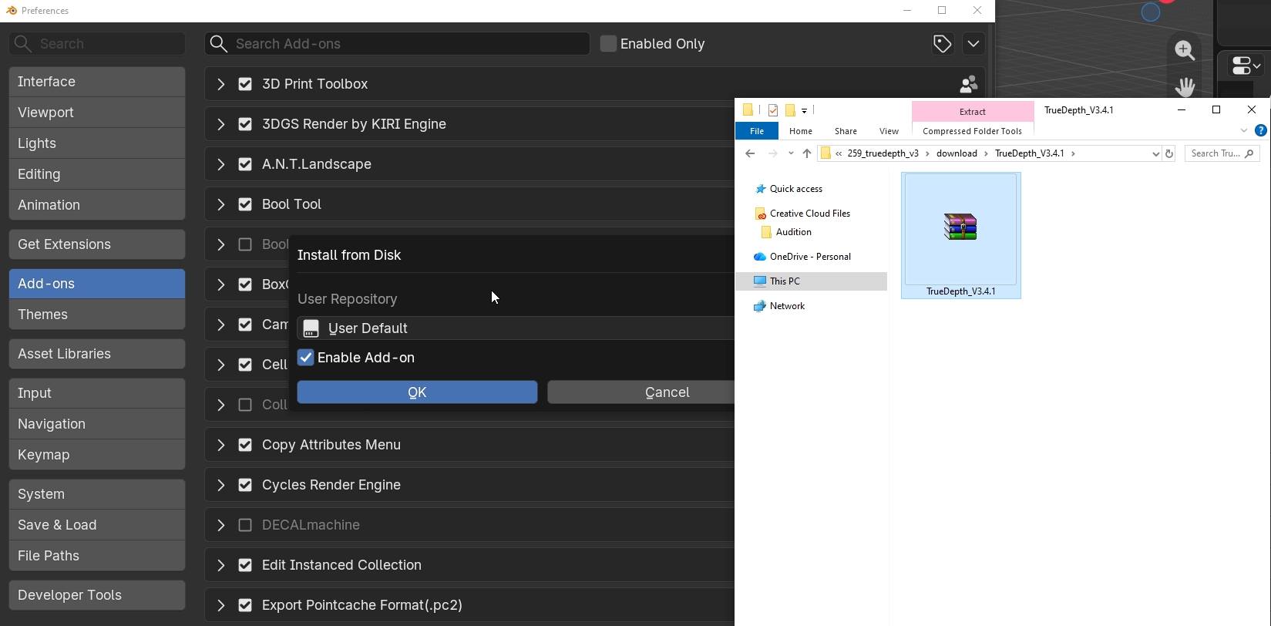This screenshot has width=1271, height=626.
Task: Select This PC in navigation pane
Action: click(777, 281)
